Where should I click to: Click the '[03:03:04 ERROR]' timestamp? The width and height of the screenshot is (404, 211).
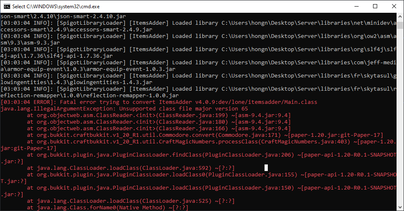tap(28, 102)
